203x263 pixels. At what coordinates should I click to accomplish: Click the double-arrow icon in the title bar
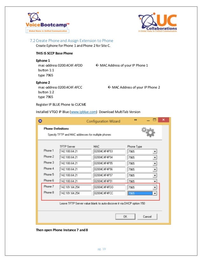136,120
